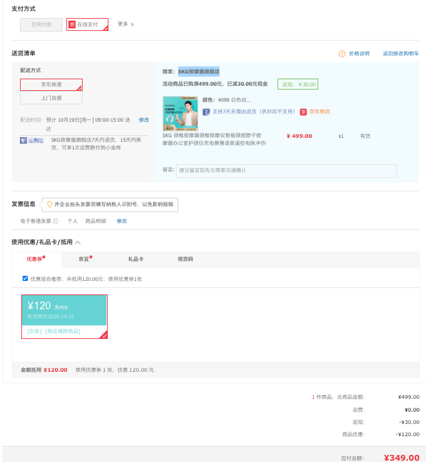Viewport: 426px width, 462px height.
Task: Click 返现 -¥30.00 summary line
Action: click(x=386, y=422)
